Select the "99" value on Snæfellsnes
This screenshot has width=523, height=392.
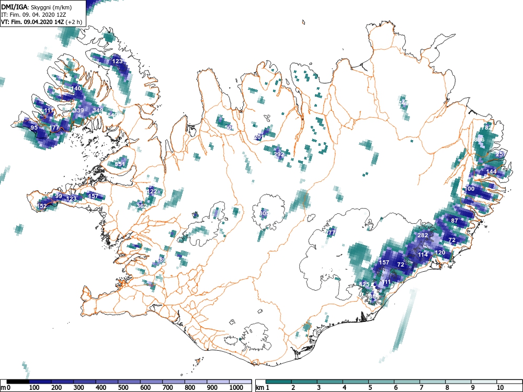pyautogui.click(x=59, y=196)
